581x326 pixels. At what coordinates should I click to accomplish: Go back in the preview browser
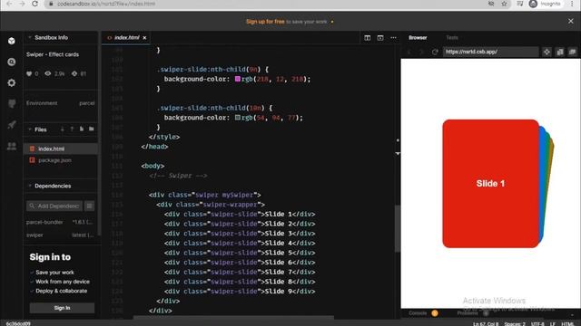tap(409, 52)
